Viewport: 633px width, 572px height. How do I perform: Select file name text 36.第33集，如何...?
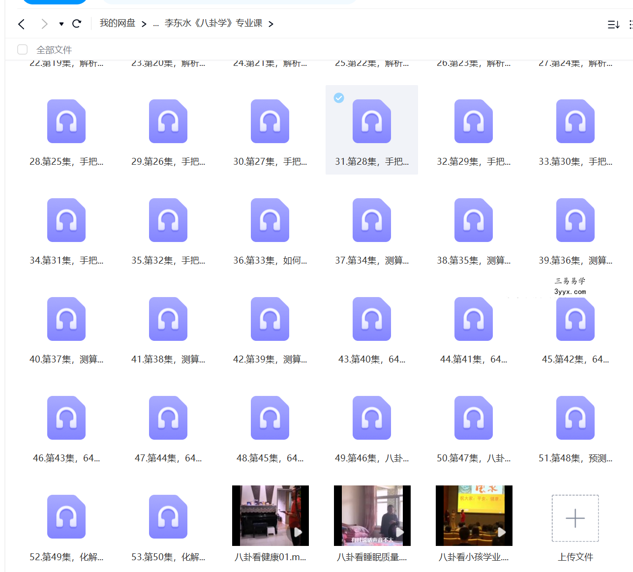(x=270, y=261)
